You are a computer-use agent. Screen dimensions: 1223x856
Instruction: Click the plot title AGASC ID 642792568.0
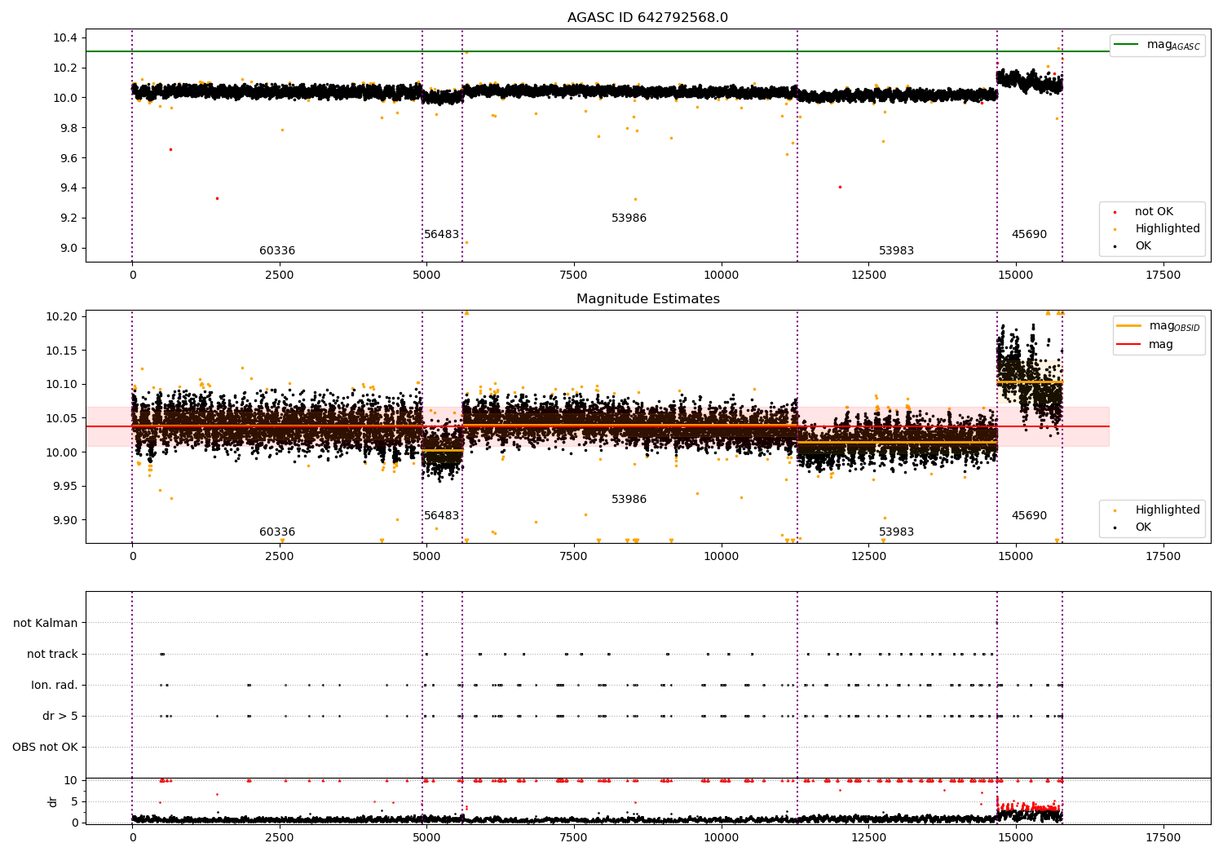click(x=648, y=18)
